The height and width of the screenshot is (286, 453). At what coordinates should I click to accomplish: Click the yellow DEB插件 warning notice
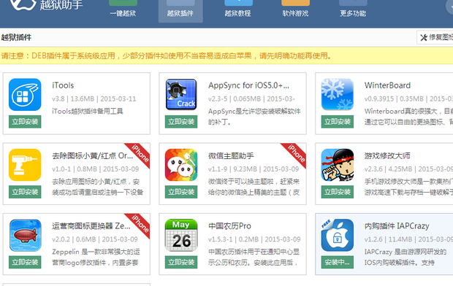(x=226, y=55)
